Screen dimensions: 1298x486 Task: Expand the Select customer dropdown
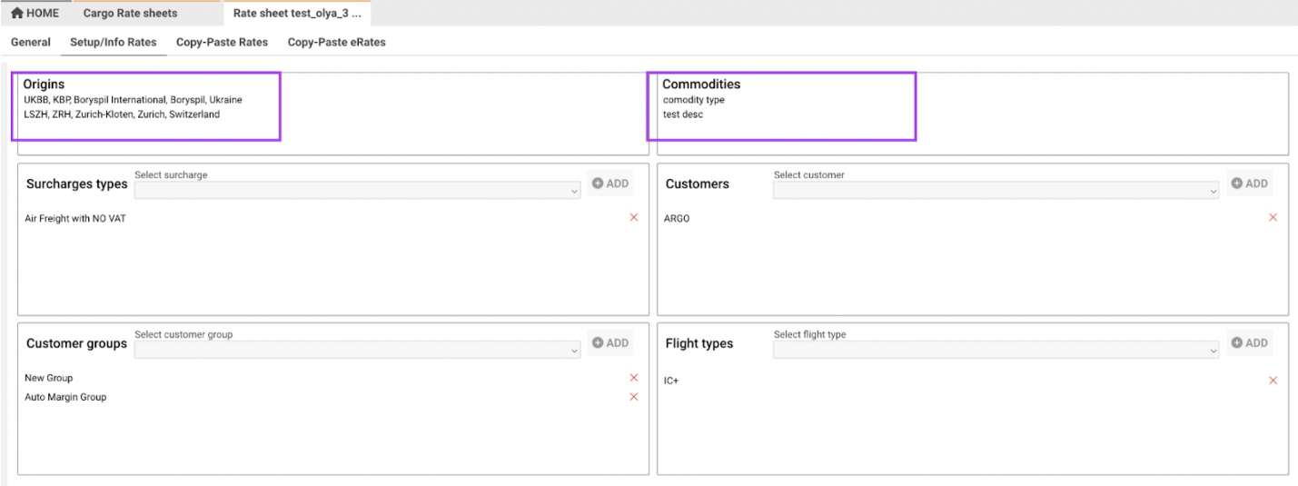coord(996,191)
